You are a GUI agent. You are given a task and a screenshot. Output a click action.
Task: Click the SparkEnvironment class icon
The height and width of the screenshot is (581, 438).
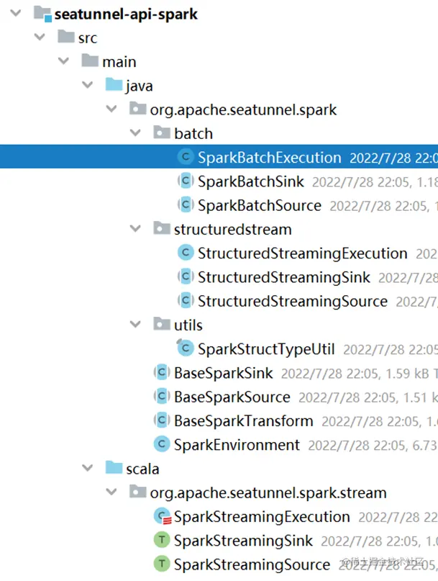(x=162, y=444)
